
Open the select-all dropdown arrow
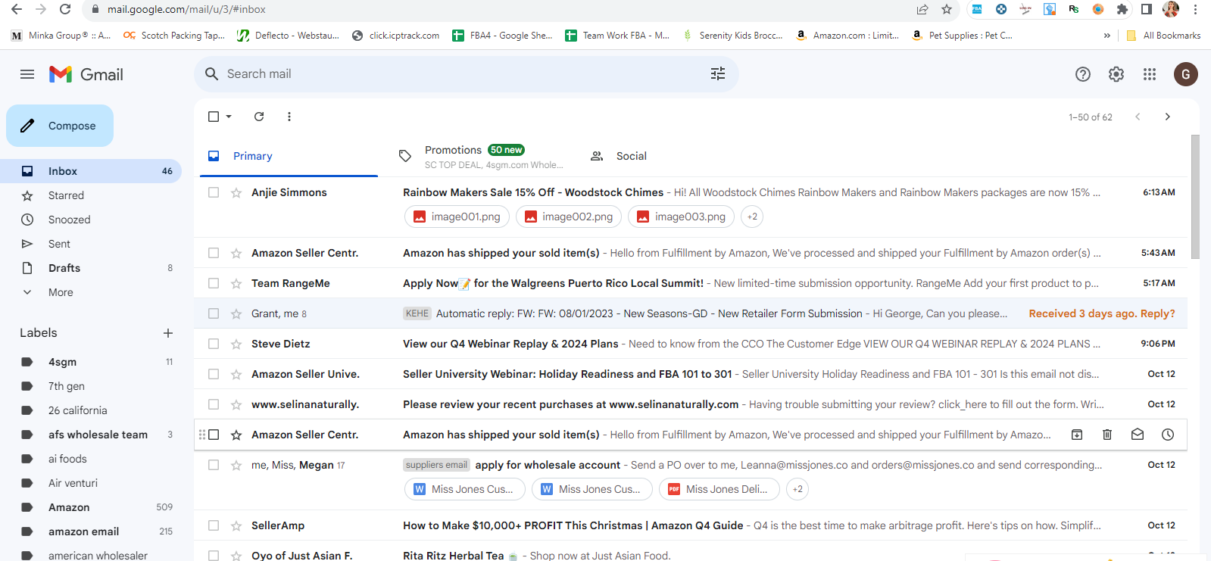coord(229,117)
